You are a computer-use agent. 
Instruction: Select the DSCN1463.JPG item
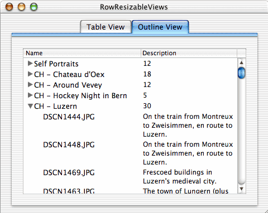(x=69, y=191)
